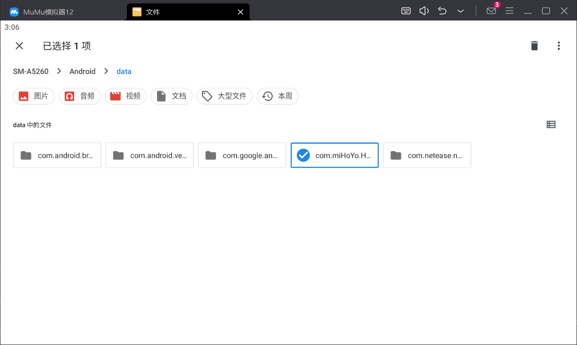Open the MuMu hamburger menu

coord(510,11)
